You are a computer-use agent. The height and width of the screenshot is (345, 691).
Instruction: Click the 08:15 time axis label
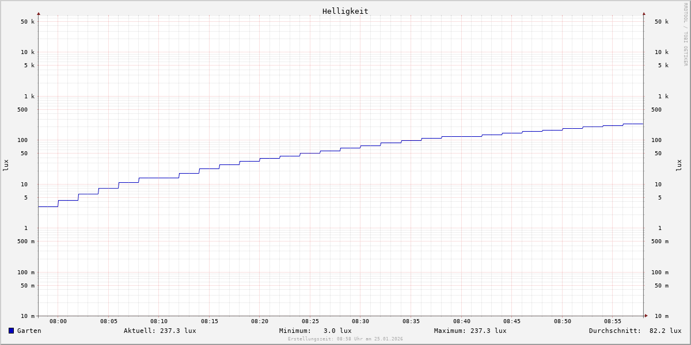coord(210,321)
